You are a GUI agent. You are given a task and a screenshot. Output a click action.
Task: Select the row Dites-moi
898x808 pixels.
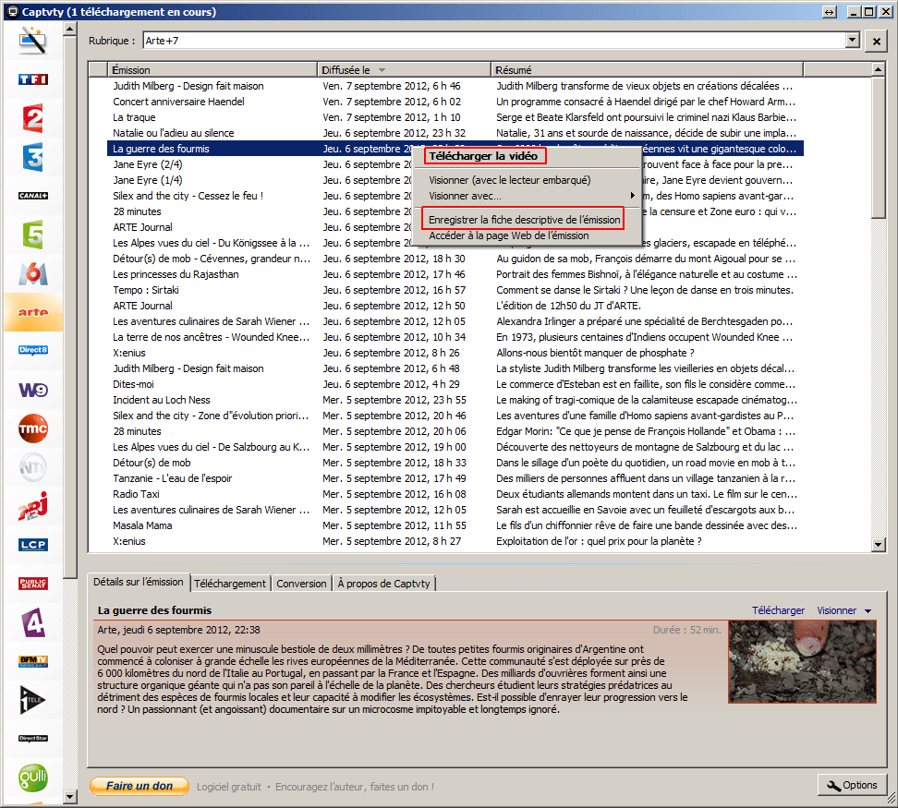point(455,384)
